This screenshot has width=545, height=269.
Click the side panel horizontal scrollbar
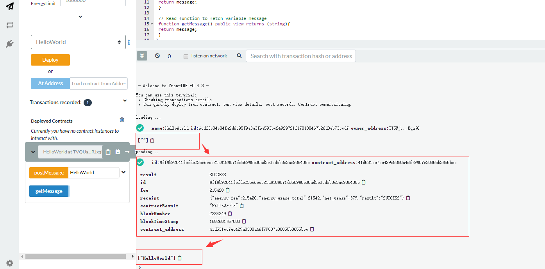tap(75, 257)
